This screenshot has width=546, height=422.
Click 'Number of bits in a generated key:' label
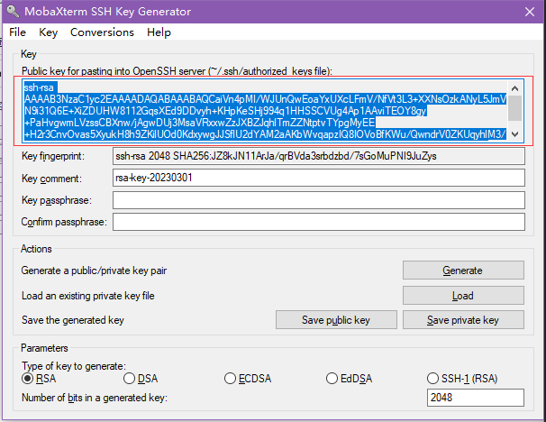[95, 398]
